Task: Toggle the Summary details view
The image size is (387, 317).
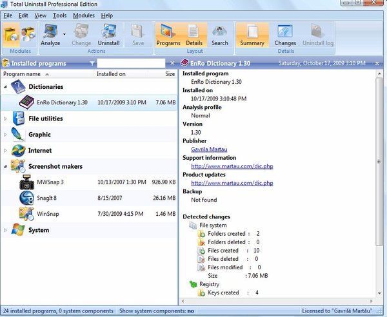Action: 252,34
